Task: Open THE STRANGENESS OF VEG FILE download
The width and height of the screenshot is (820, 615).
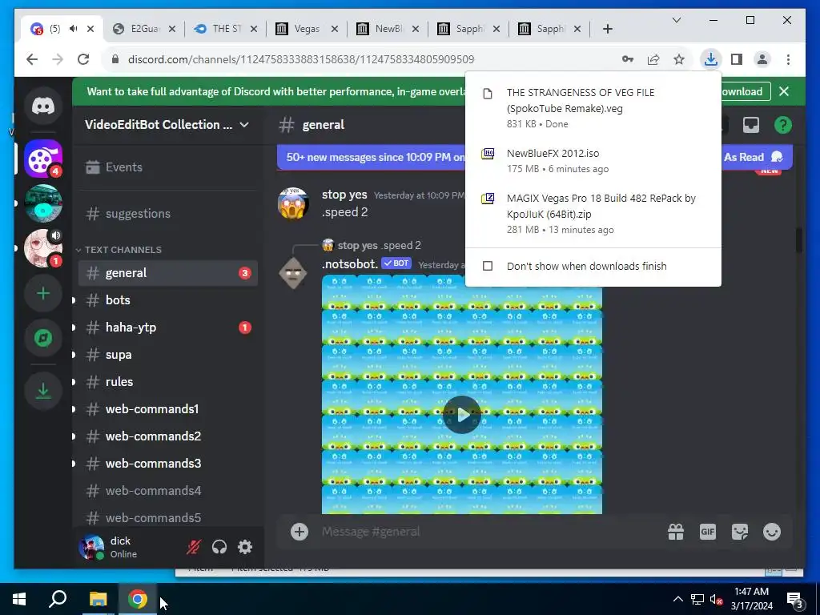Action: click(593, 107)
